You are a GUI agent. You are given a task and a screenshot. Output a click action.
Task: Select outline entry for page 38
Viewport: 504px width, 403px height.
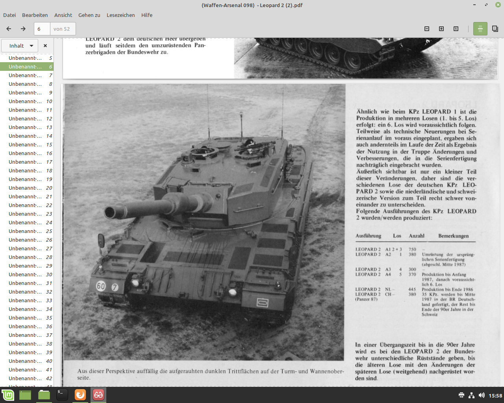(27, 344)
